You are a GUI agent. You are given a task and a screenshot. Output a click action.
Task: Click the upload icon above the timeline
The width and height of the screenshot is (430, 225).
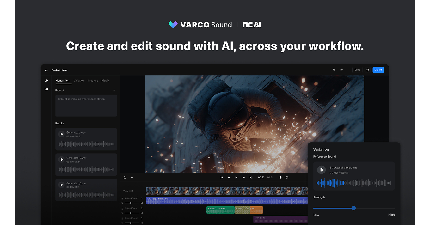point(125,177)
